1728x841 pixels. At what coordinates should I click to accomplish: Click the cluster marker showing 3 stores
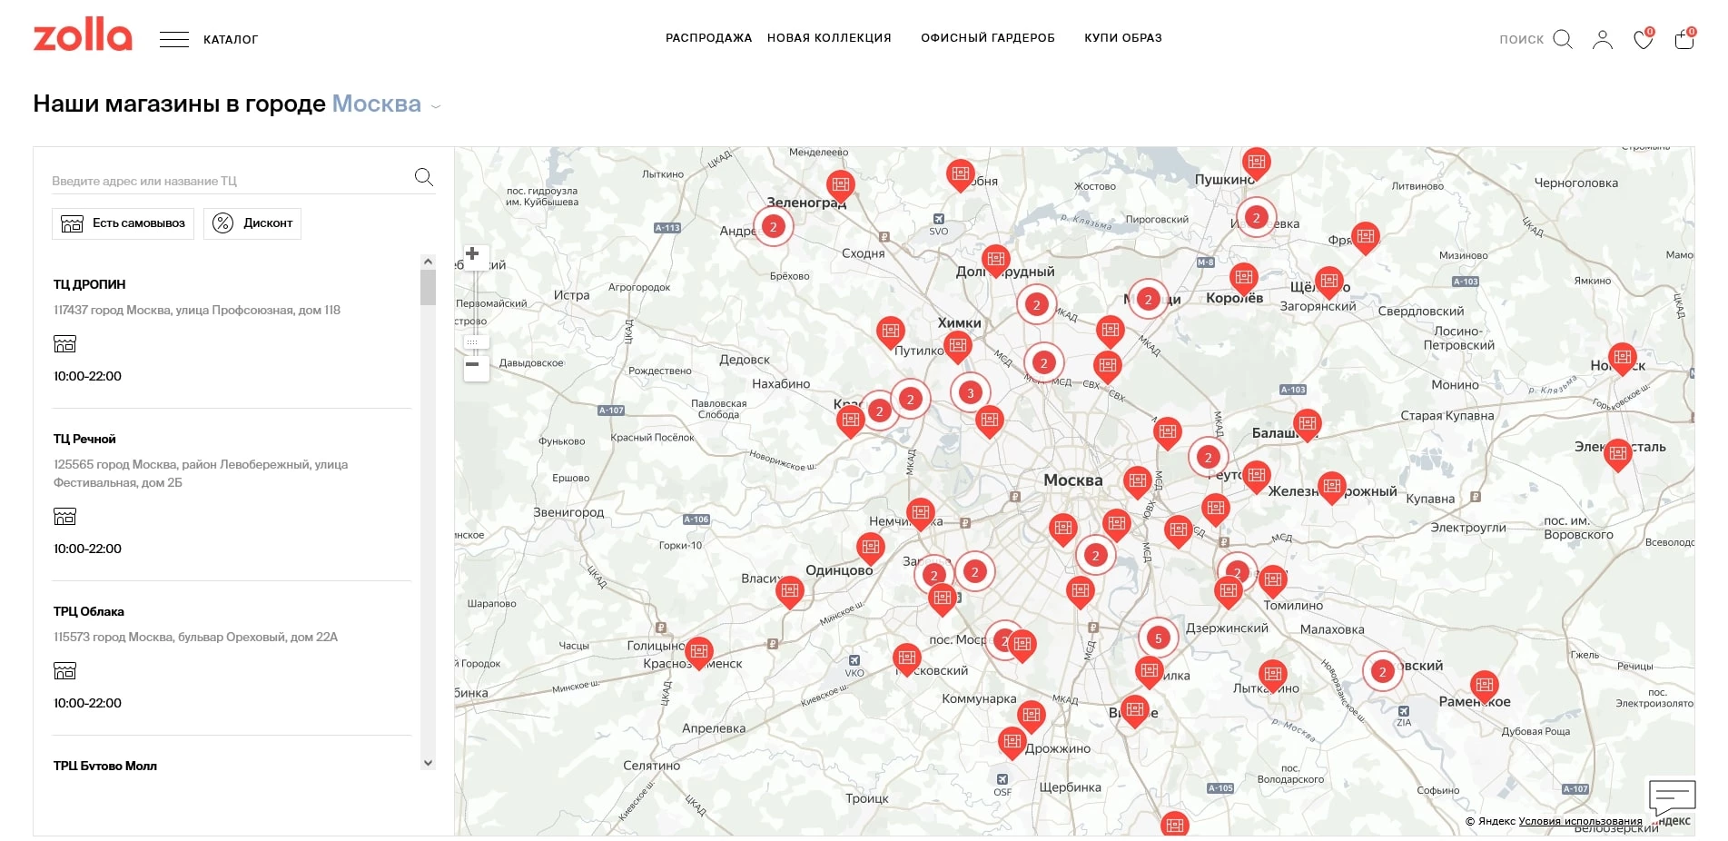pyautogui.click(x=970, y=393)
